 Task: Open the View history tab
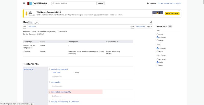(x=140, y=26)
